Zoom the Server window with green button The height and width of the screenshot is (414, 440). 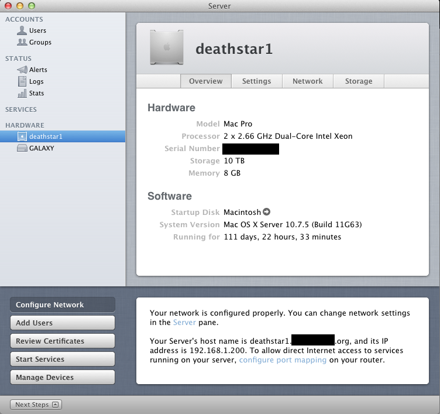click(32, 6)
